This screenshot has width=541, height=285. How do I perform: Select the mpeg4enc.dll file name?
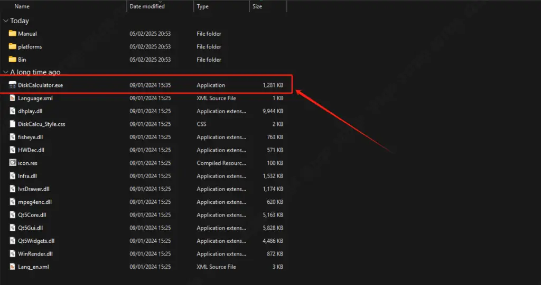click(x=35, y=202)
